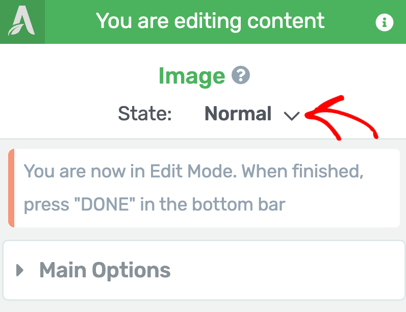Screen dimensions: 406x312
Task: Select the "You are editing content" header text
Action: click(210, 21)
